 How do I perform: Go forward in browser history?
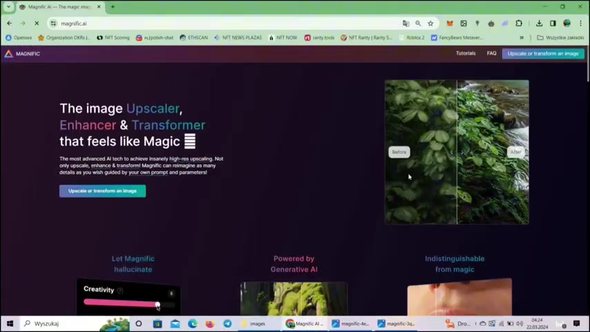click(x=23, y=24)
